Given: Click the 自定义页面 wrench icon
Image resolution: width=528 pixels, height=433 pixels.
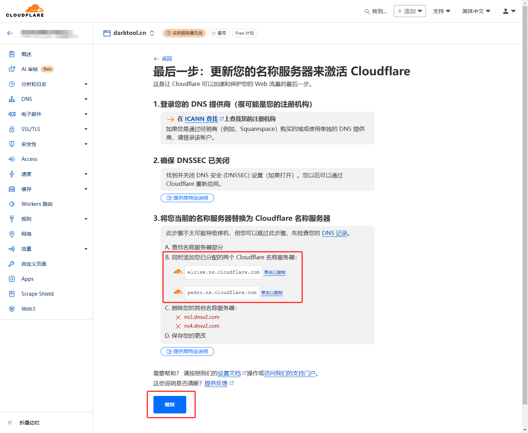Looking at the screenshot, I should (x=12, y=264).
